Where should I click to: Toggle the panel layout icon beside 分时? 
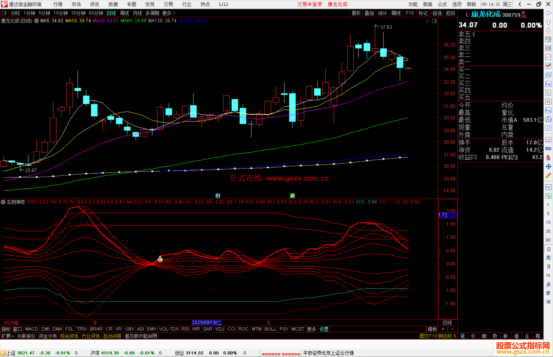[4, 13]
